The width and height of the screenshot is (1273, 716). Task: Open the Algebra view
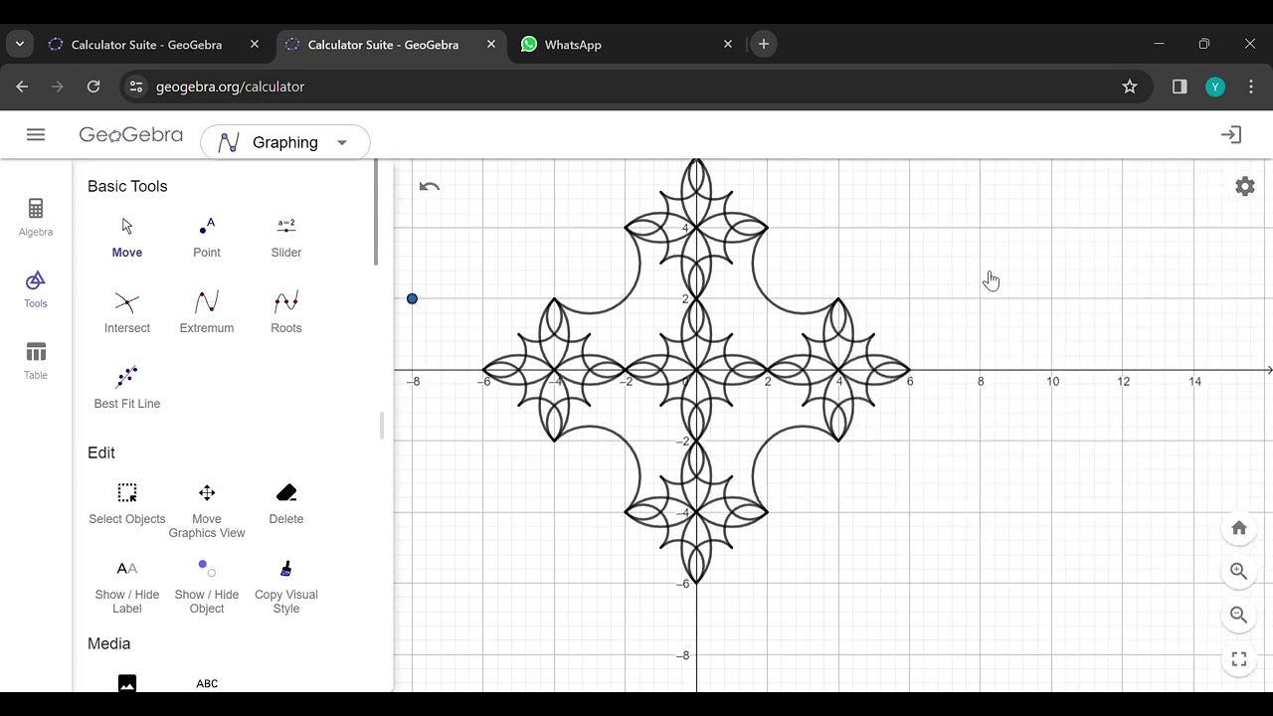[36, 217]
